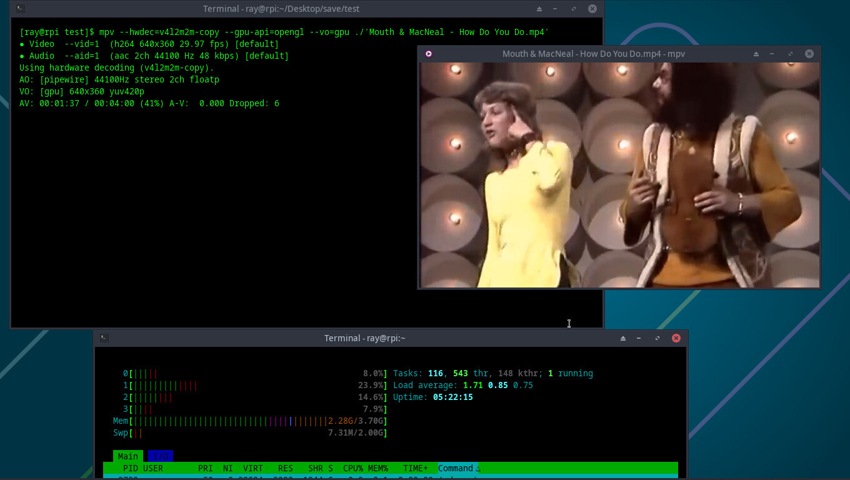Open window menu icon of the ray@rpi:~ terminal
850x480 pixels.
tap(104, 338)
